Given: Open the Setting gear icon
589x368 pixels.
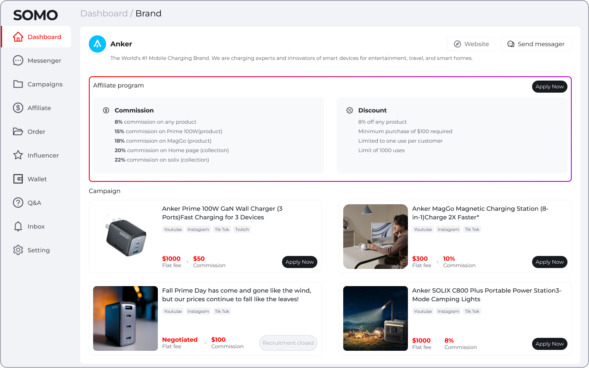Looking at the screenshot, I should coord(18,250).
